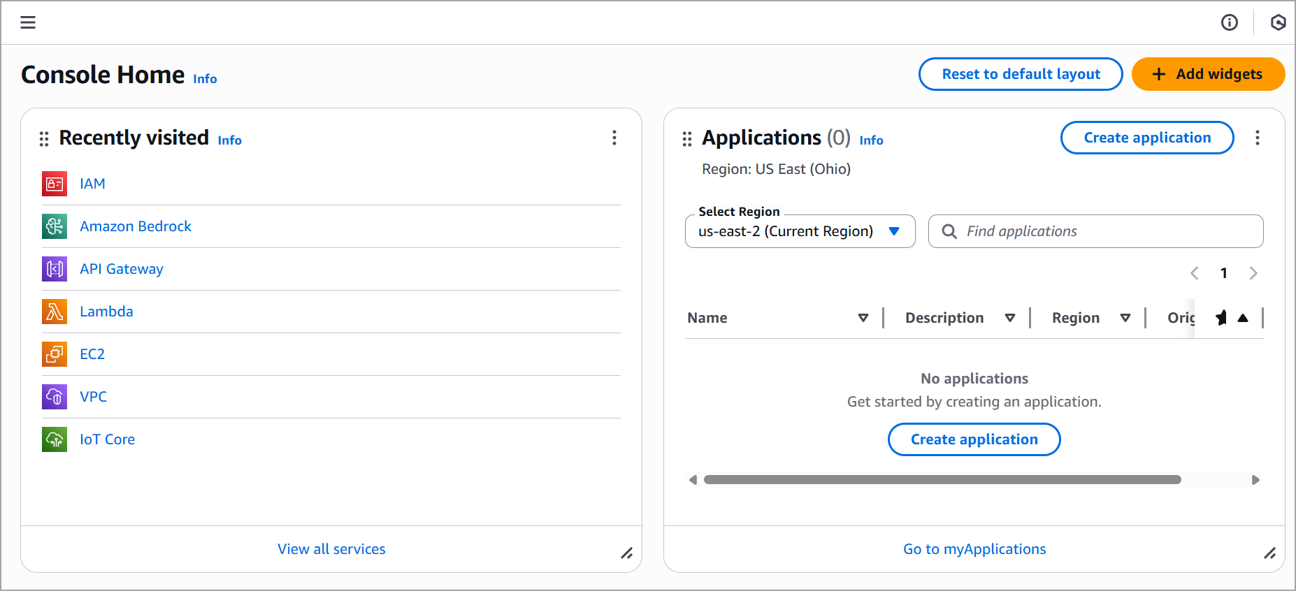
Task: Toggle the favorites star in the table header
Action: [x=1221, y=317]
